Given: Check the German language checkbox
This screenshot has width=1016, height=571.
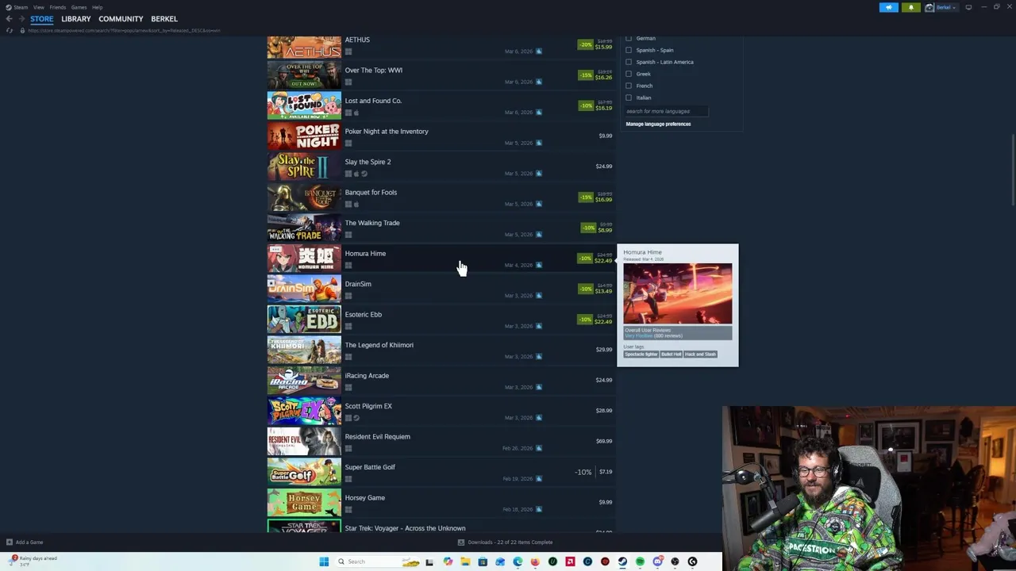Looking at the screenshot, I should [x=629, y=38].
